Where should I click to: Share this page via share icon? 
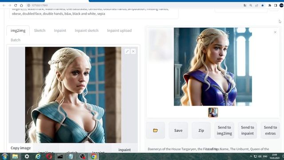point(256,5)
